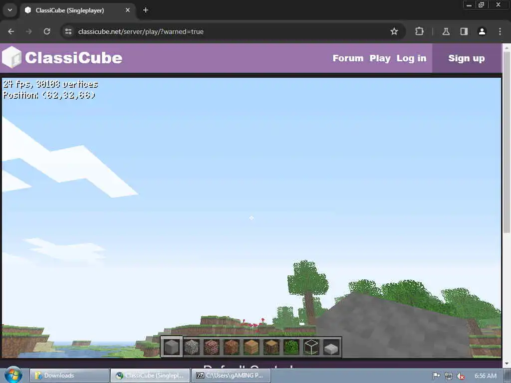This screenshot has height=383, width=511.
Task: Open a new browser tab
Action: [x=146, y=10]
